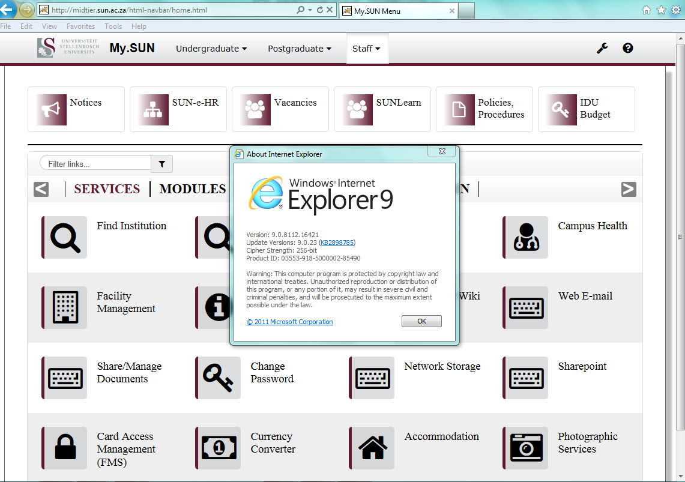Open the SUN-e-HR org chart icon
This screenshot has width=685, height=482.
point(153,110)
